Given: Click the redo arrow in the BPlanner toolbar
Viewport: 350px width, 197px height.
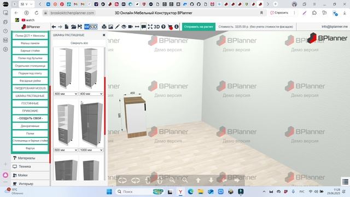Looking at the screenshot, I should (60, 27).
